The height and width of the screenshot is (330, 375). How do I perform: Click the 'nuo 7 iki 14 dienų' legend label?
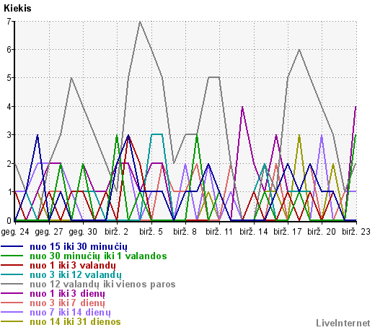70,312
